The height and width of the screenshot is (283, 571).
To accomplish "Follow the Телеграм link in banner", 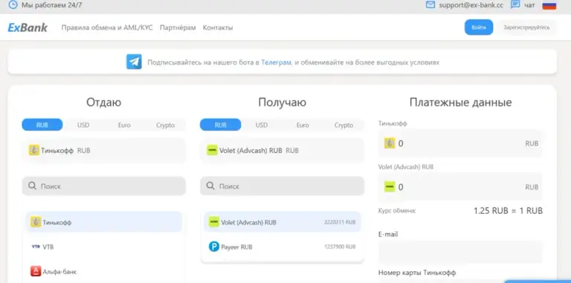I will pyautogui.click(x=277, y=62).
